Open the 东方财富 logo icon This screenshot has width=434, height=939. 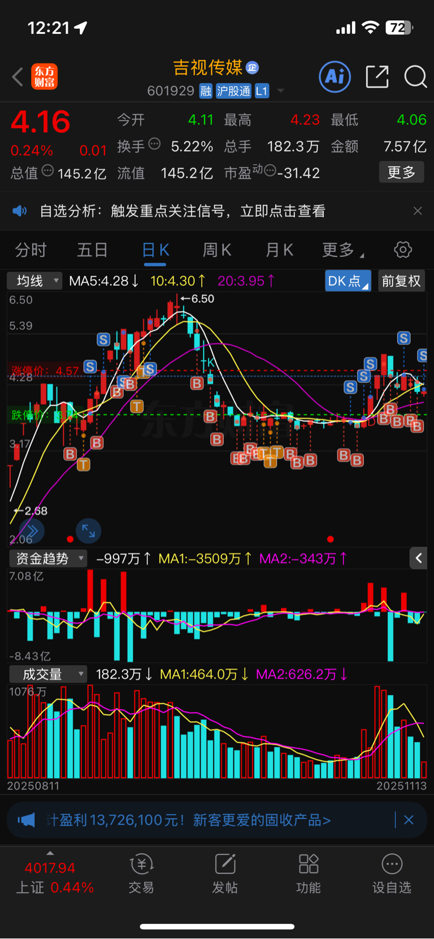tap(44, 77)
